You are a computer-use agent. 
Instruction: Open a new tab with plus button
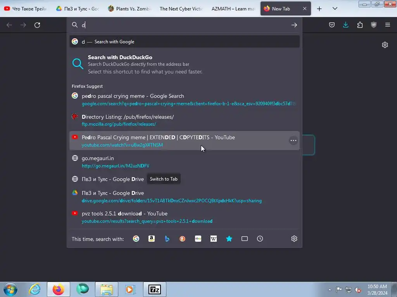[319, 9]
